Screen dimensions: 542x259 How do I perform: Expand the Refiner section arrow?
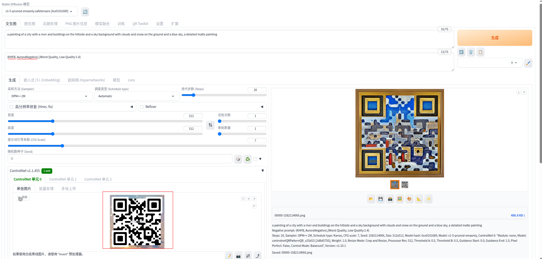pyautogui.click(x=262, y=107)
